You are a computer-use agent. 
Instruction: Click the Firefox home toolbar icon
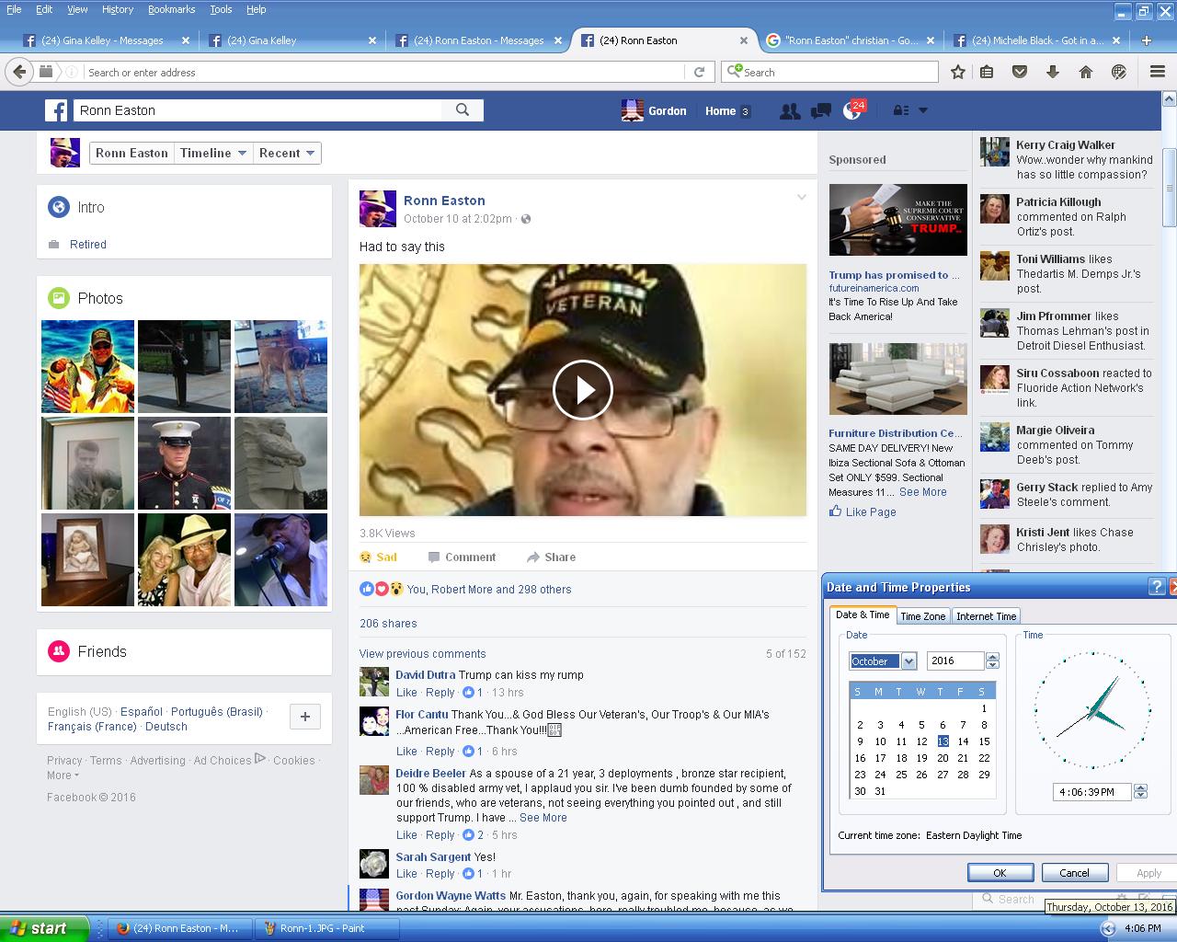click(1085, 72)
